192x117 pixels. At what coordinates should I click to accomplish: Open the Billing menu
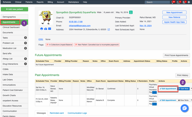point(50,2)
